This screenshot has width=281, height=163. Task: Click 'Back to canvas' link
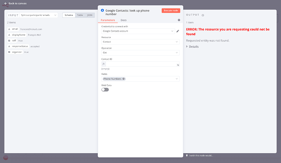click(18, 3)
